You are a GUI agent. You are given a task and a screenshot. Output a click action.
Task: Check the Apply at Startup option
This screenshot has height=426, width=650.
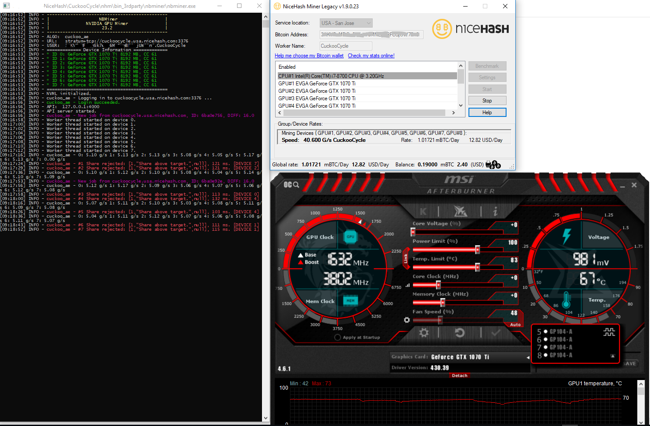pos(337,337)
